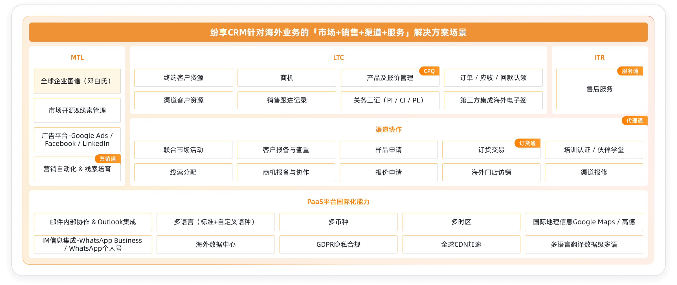Click the IM信息集成-WhatsApp Business box
677x285 pixels.
93,244
